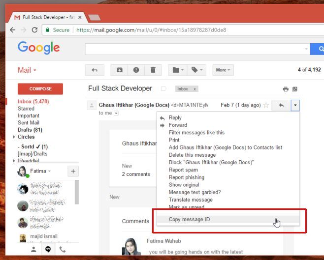Open the Move to folder dropdown

tap(178, 70)
